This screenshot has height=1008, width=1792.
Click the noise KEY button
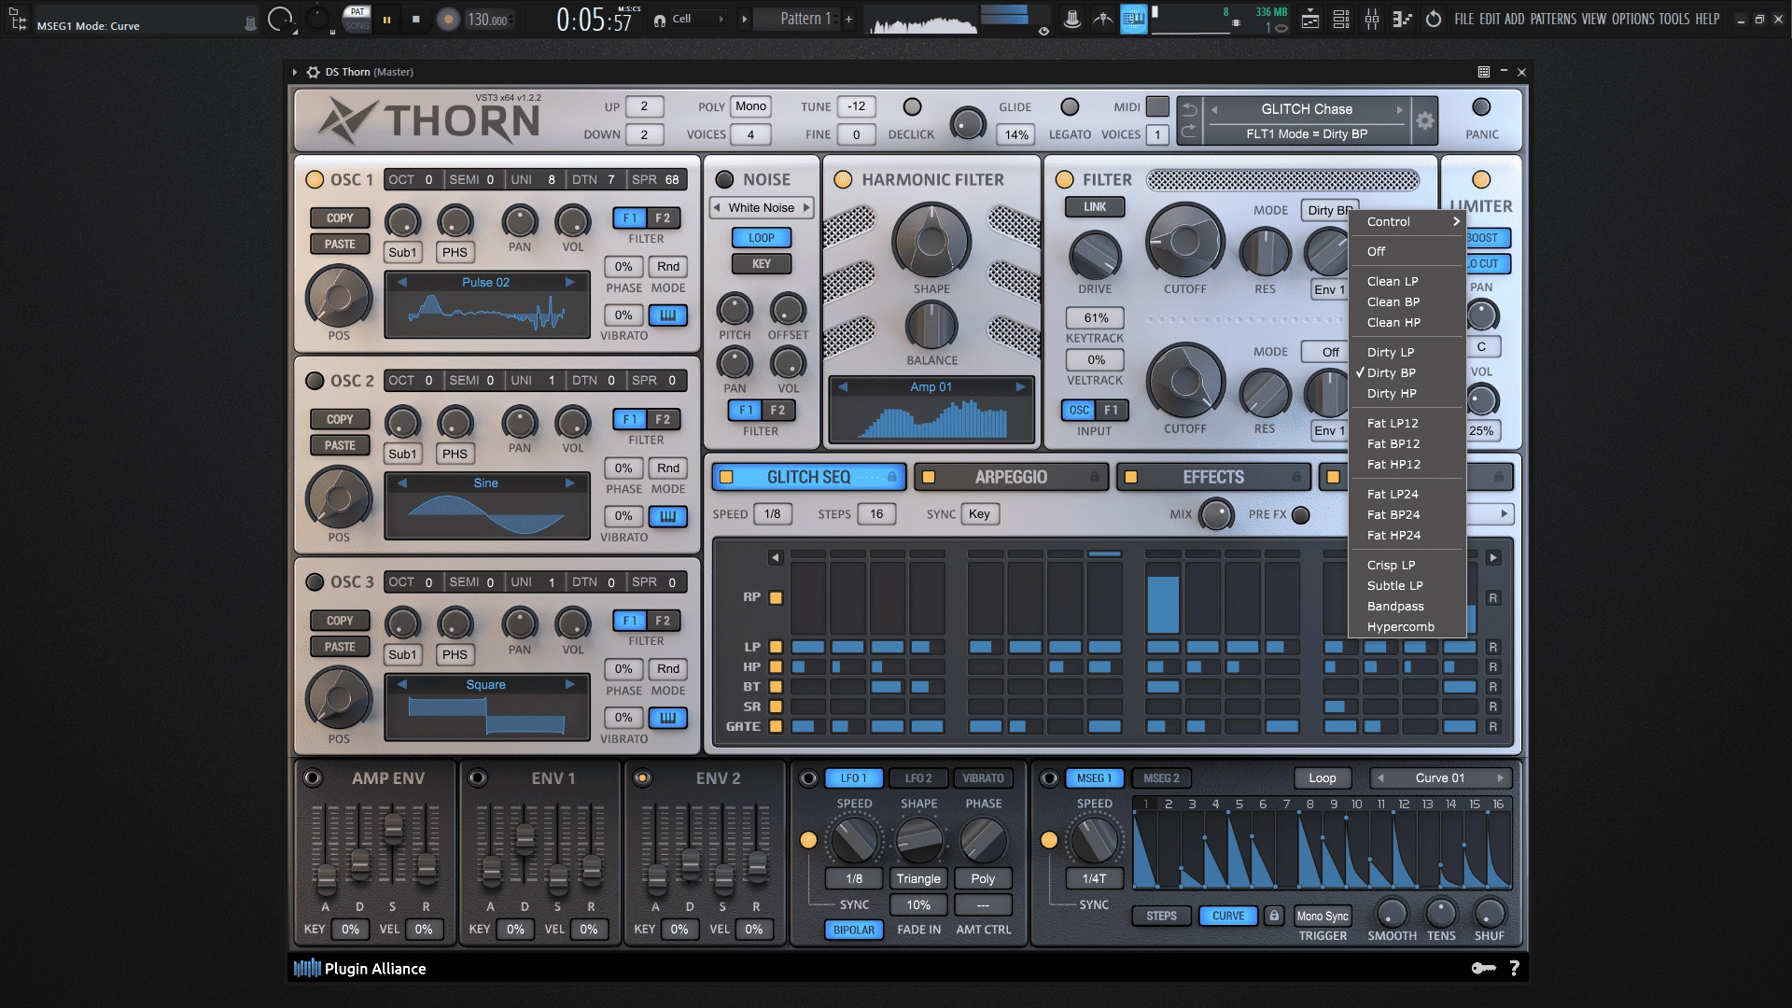point(762,263)
